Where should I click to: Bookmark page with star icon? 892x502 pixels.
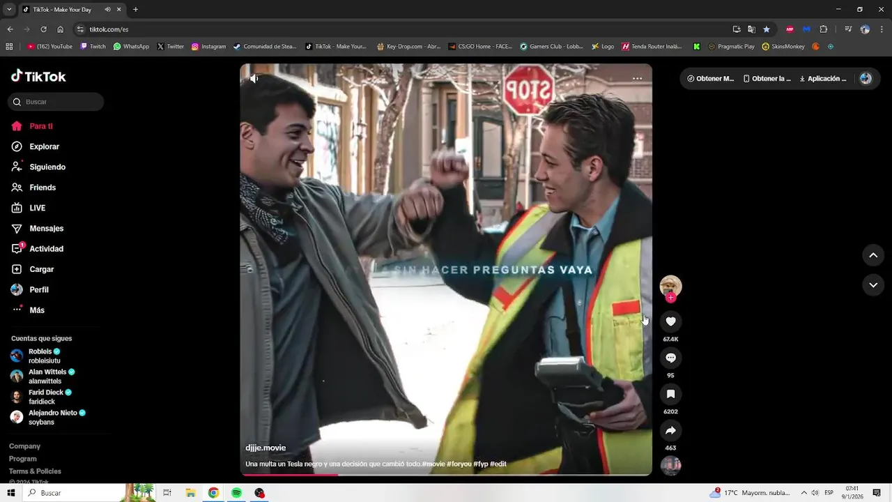pos(767,29)
